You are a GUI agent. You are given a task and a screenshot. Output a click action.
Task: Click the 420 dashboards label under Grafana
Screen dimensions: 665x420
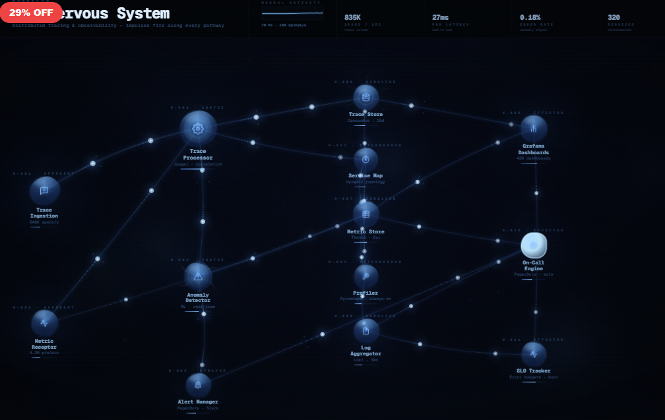tap(534, 158)
